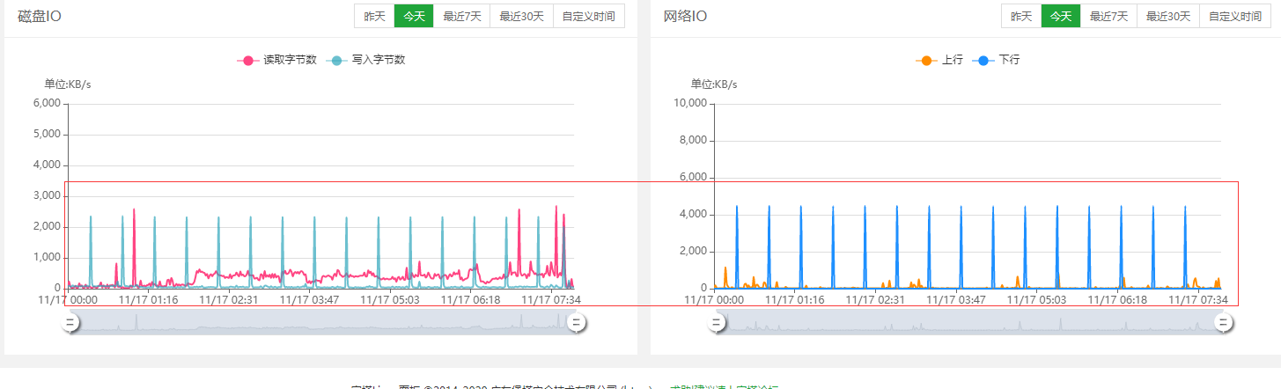Click 磁盘IO zoom slider left handle
This screenshot has height=389, width=1281.
click(70, 323)
